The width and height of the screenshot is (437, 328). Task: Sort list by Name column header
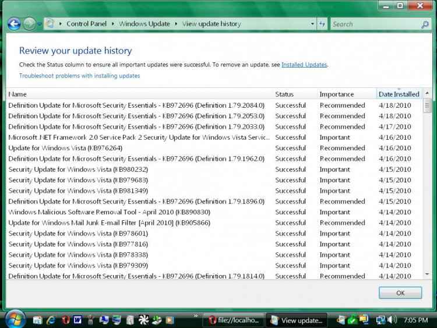pos(139,94)
